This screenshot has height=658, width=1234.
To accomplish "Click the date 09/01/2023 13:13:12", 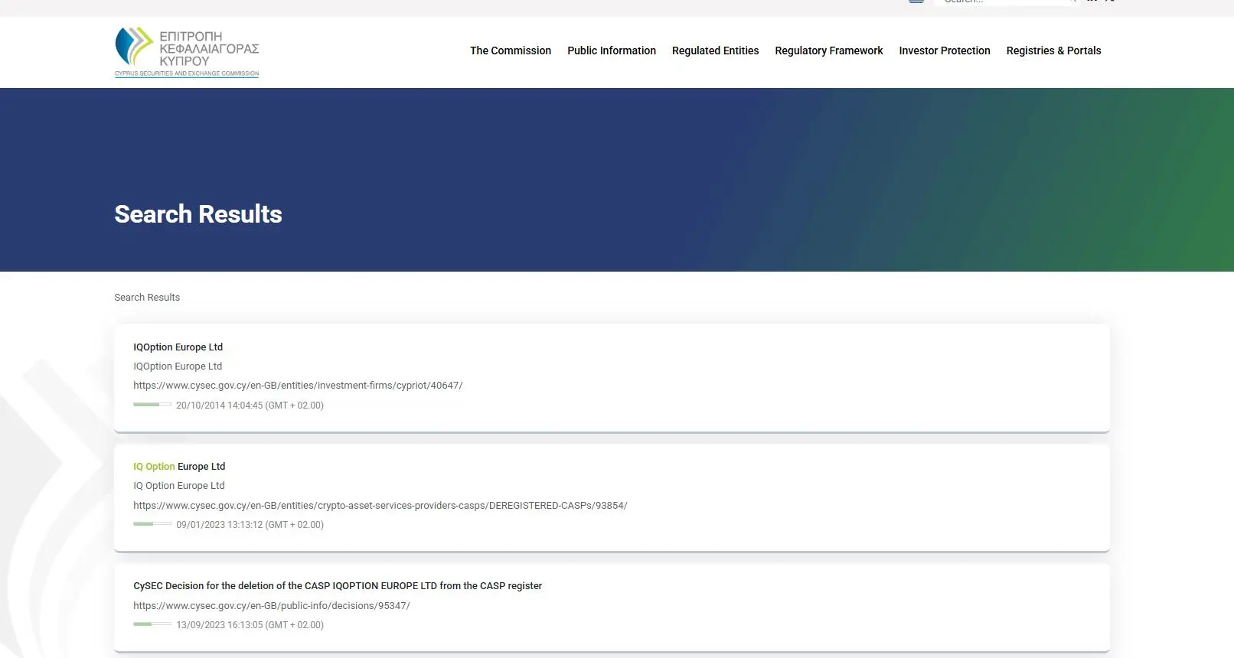I will (250, 525).
